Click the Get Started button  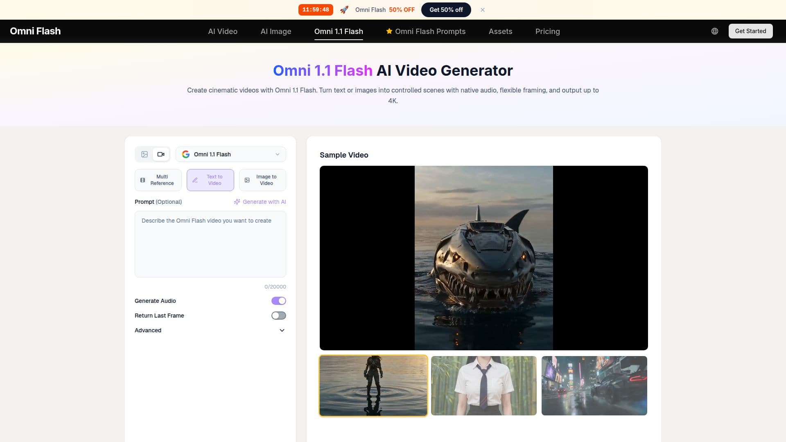pos(750,31)
